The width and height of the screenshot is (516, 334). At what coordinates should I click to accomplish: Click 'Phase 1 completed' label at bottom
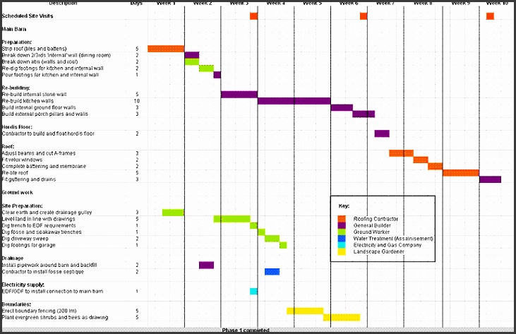[x=246, y=330]
